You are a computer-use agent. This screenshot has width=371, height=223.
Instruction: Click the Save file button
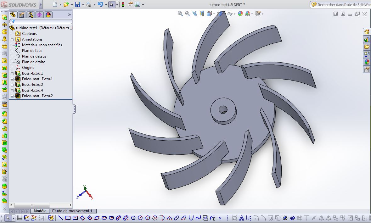[x=77, y=4]
